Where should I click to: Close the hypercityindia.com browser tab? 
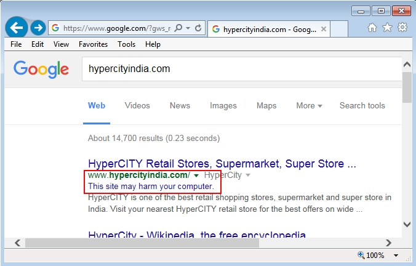322,28
